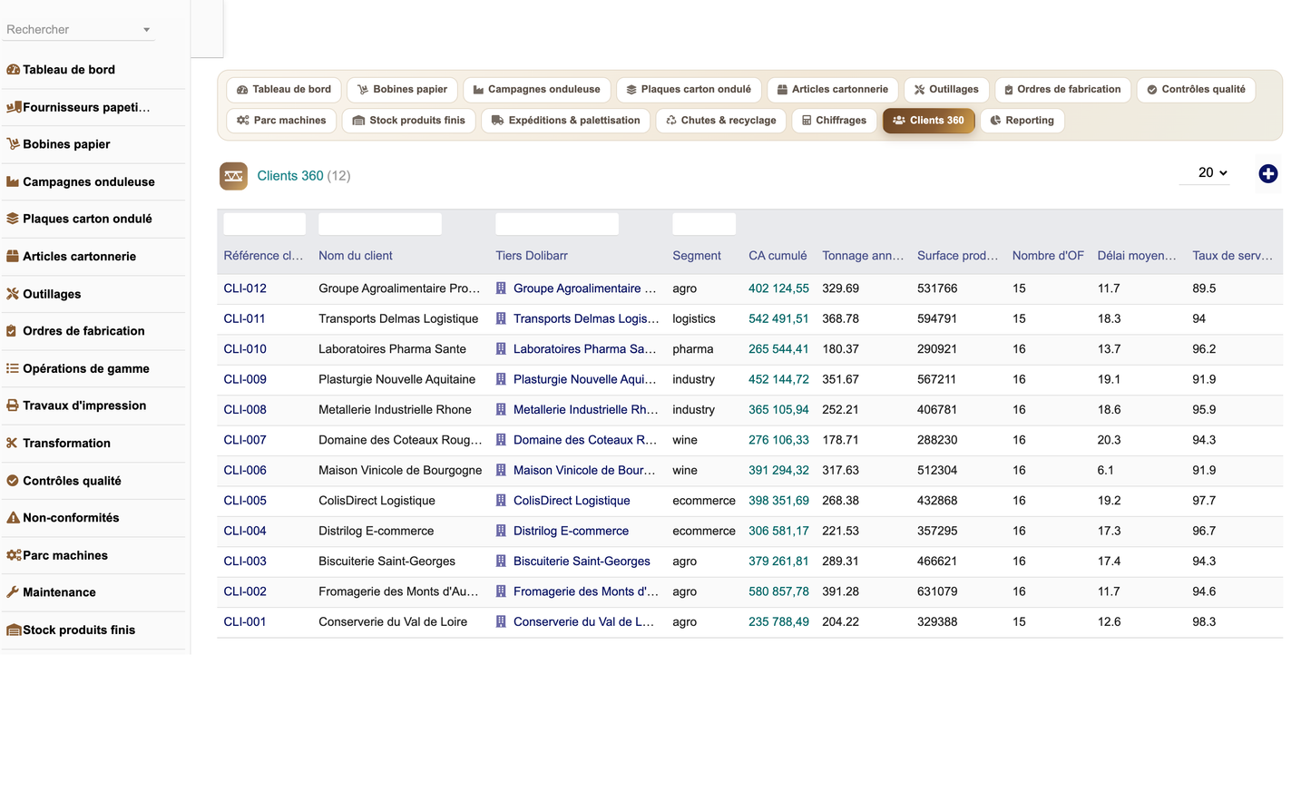Open the Stock produits finis top tab

tap(408, 121)
